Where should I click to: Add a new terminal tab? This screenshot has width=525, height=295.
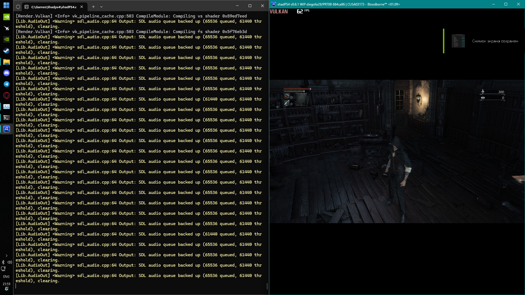93,7
